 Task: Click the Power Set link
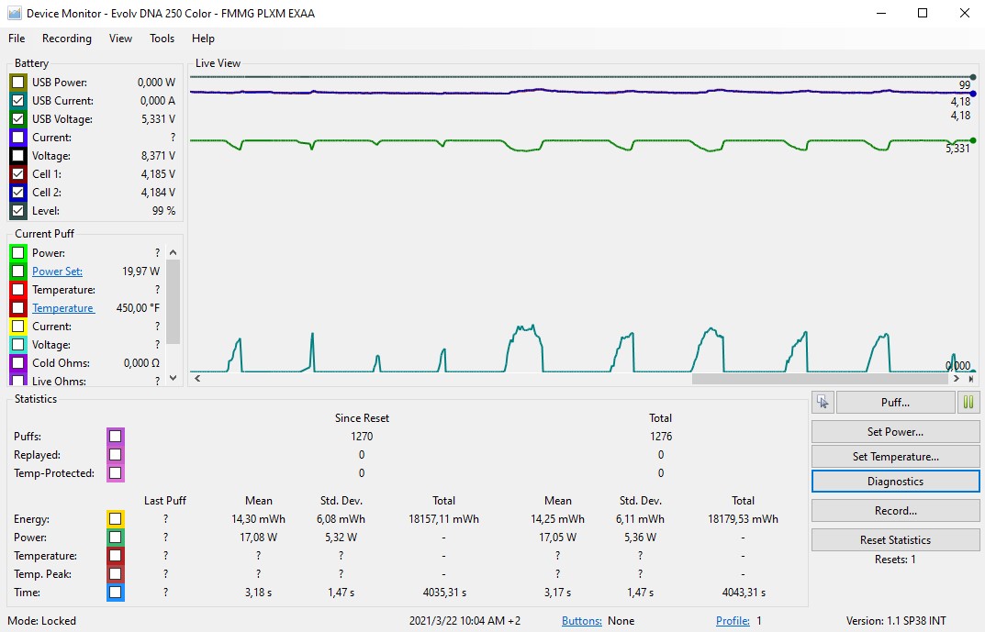(x=57, y=272)
